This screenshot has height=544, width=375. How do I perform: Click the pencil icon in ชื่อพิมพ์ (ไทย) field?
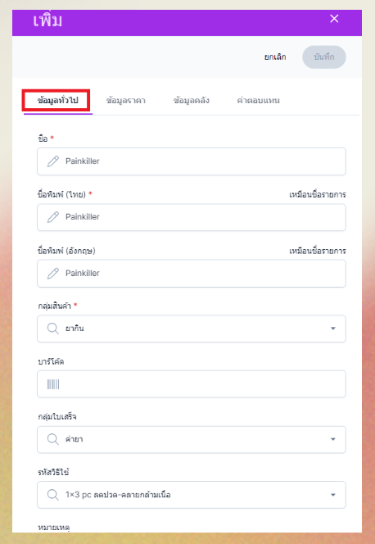pyautogui.click(x=53, y=217)
